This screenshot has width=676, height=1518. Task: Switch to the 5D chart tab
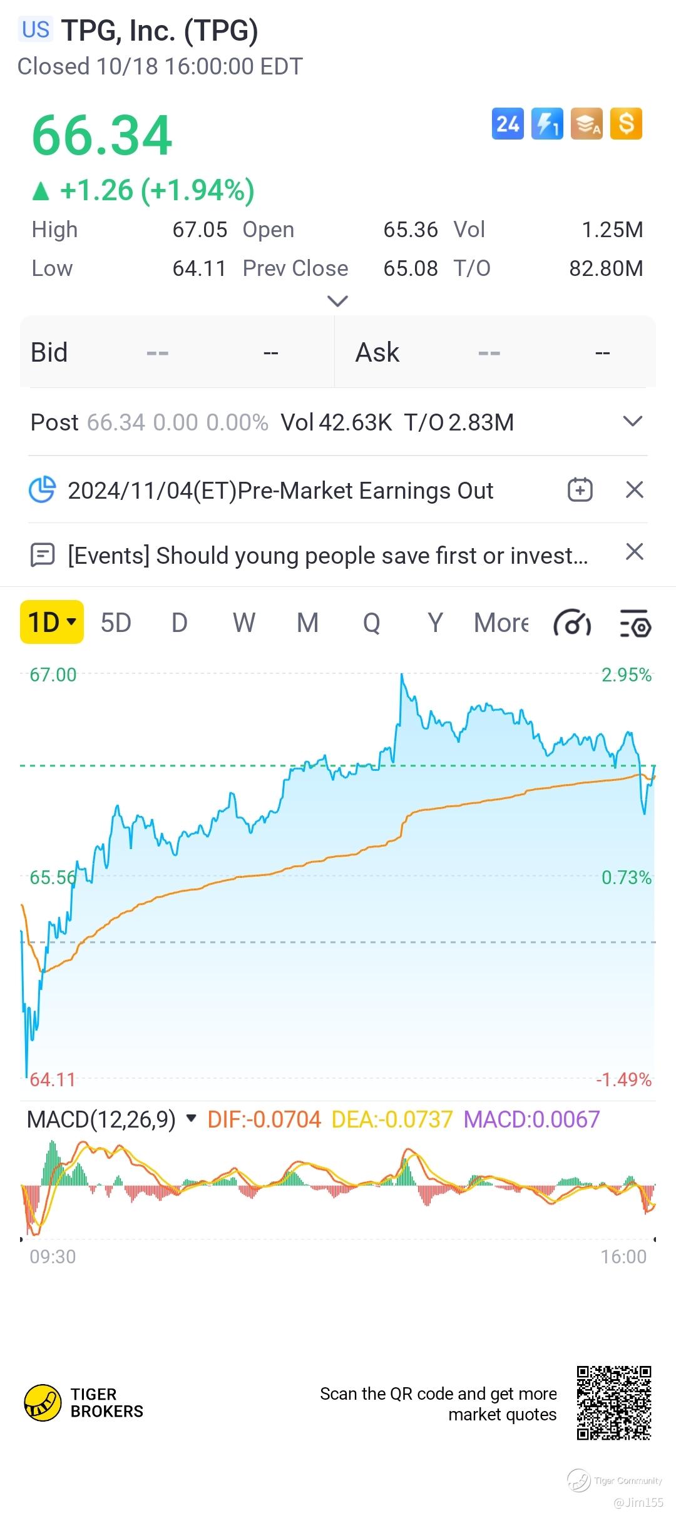pyautogui.click(x=116, y=623)
